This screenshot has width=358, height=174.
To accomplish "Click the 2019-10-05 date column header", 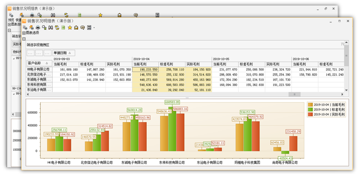I will 221,59.
